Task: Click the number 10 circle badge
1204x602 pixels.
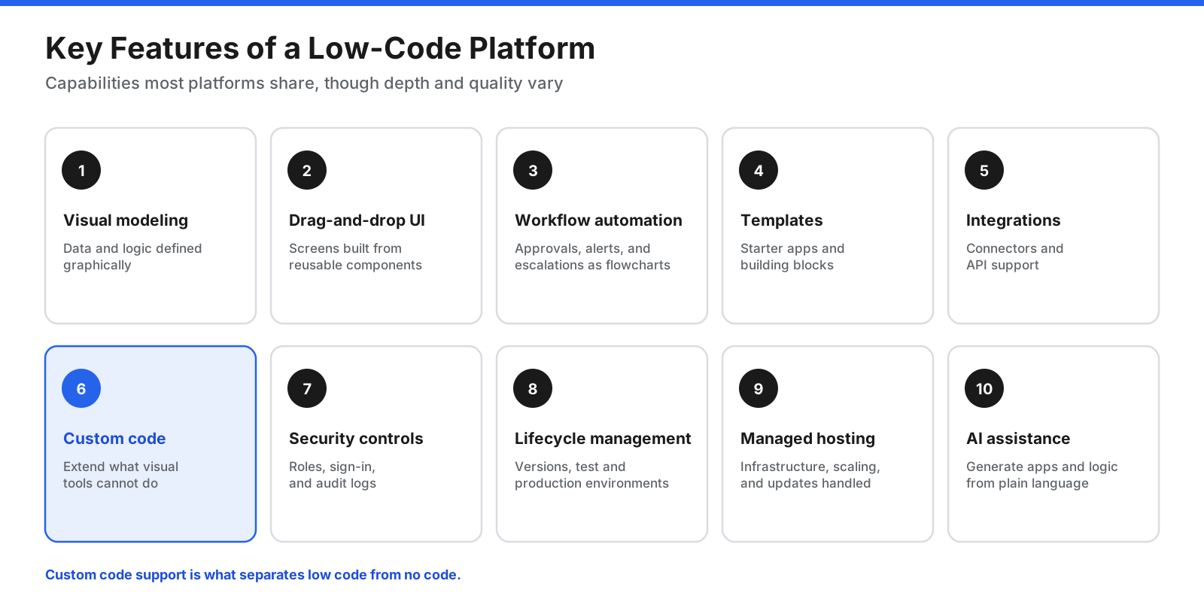Action: 984,388
